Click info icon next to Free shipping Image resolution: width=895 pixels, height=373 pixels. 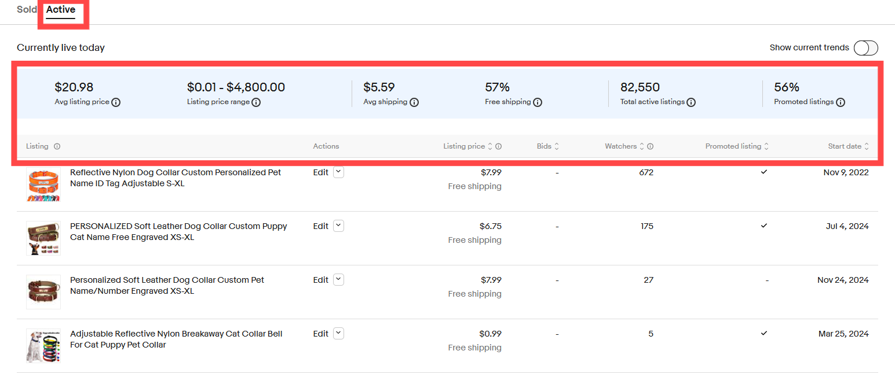tap(538, 102)
